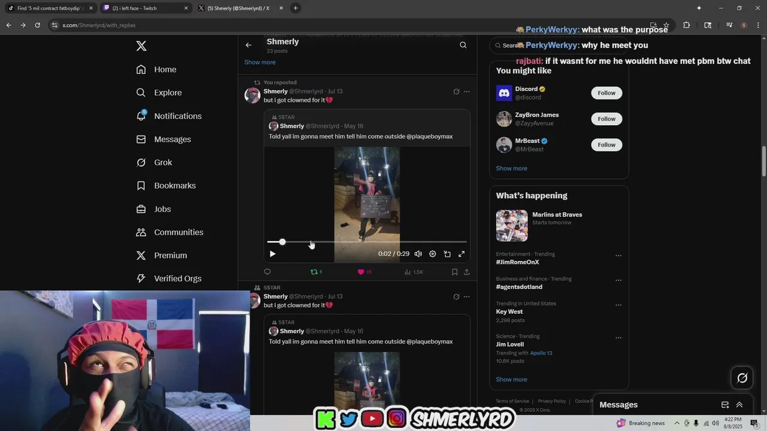Open the Key West trend
Screen dimensions: 767x431
coord(509,312)
